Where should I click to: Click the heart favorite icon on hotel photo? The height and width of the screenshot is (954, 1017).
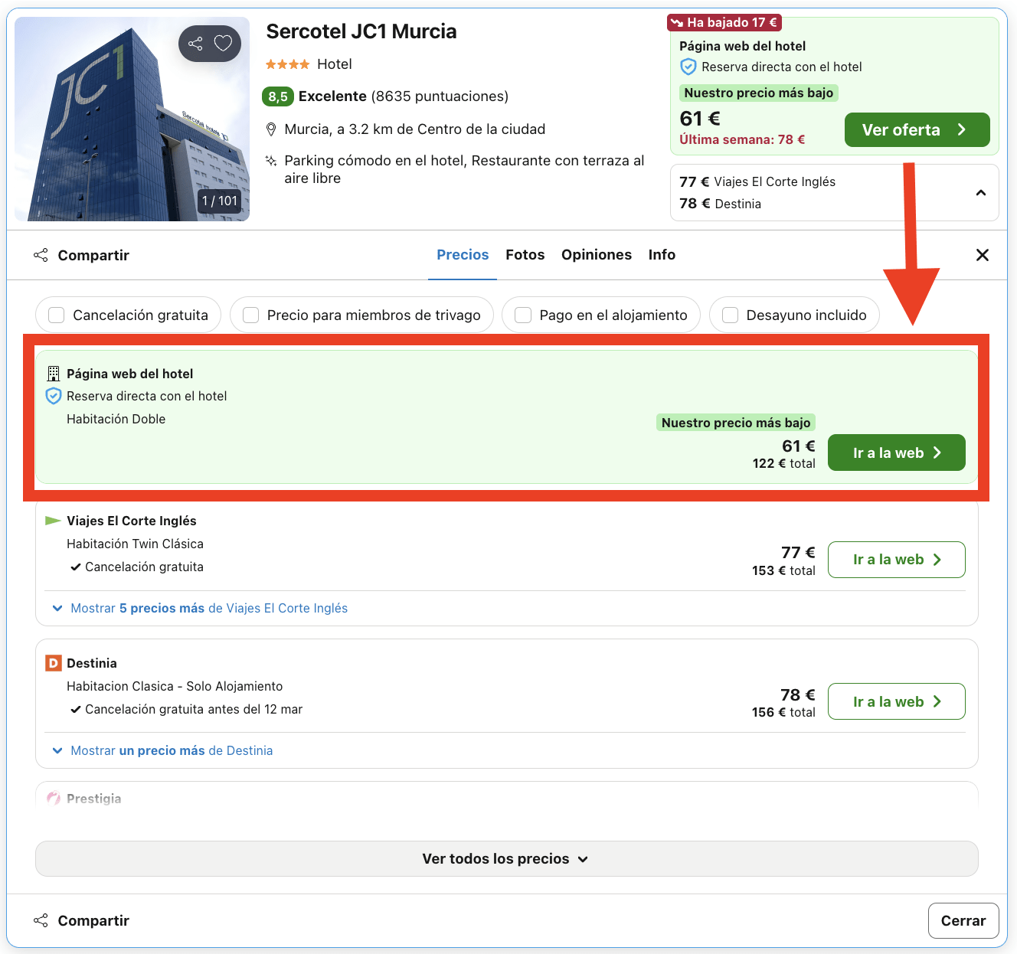pyautogui.click(x=223, y=44)
